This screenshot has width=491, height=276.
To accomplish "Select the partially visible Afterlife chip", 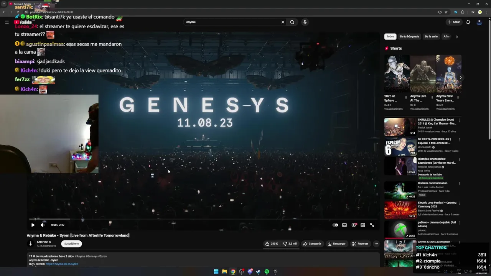I will [x=447, y=36].
